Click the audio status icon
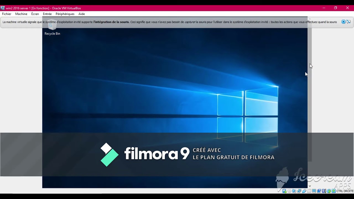The height and width of the screenshot is (199, 354). 294,191
